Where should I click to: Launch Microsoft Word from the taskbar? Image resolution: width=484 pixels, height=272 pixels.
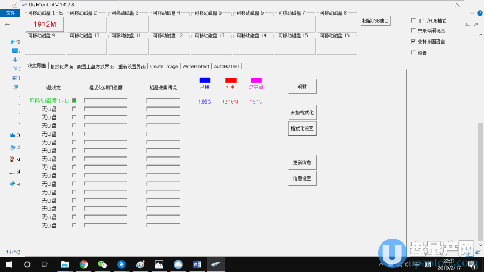(x=197, y=264)
